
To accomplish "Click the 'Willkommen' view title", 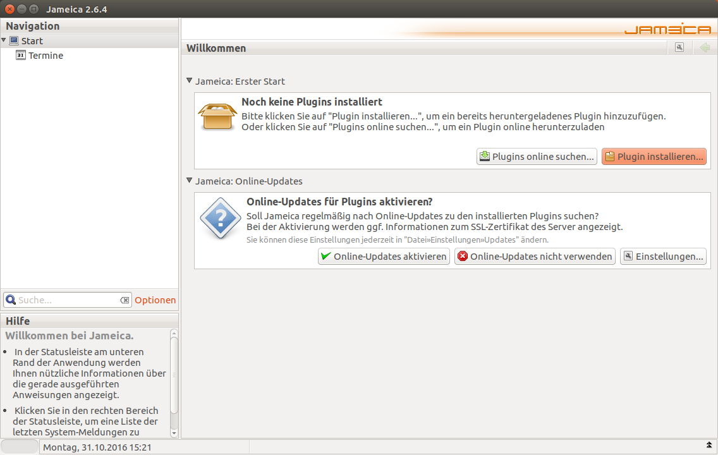I will (216, 48).
